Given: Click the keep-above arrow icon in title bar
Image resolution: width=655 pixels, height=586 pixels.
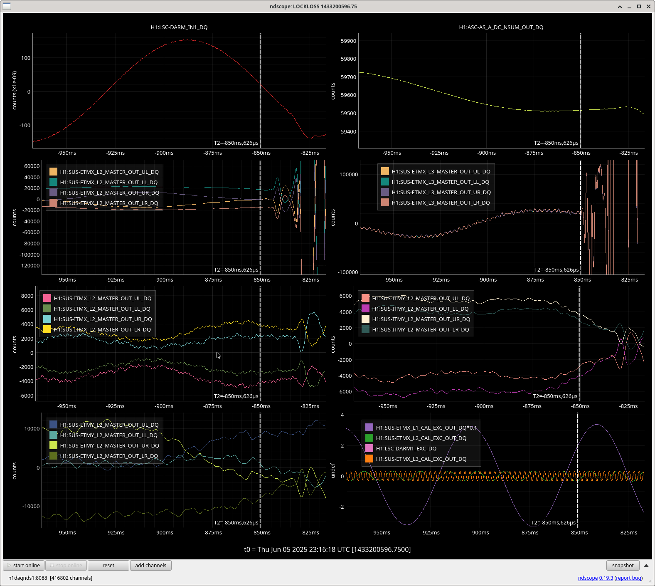Looking at the screenshot, I should coord(620,6).
